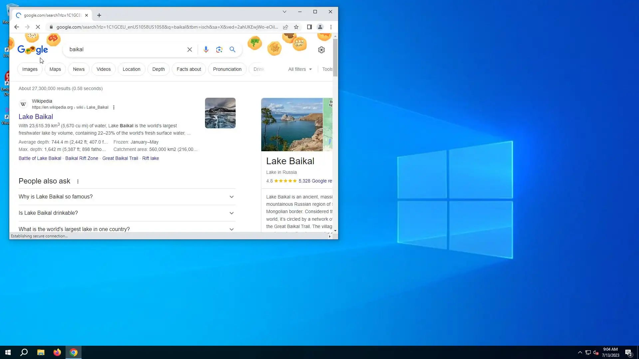Open Google Lens image search

[x=219, y=50]
